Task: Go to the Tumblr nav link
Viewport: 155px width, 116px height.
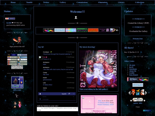Action: [29, 2]
